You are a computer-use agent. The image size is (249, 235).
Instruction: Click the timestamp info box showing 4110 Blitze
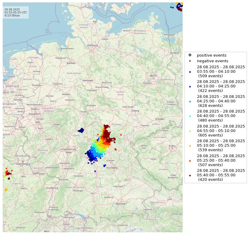point(16,13)
